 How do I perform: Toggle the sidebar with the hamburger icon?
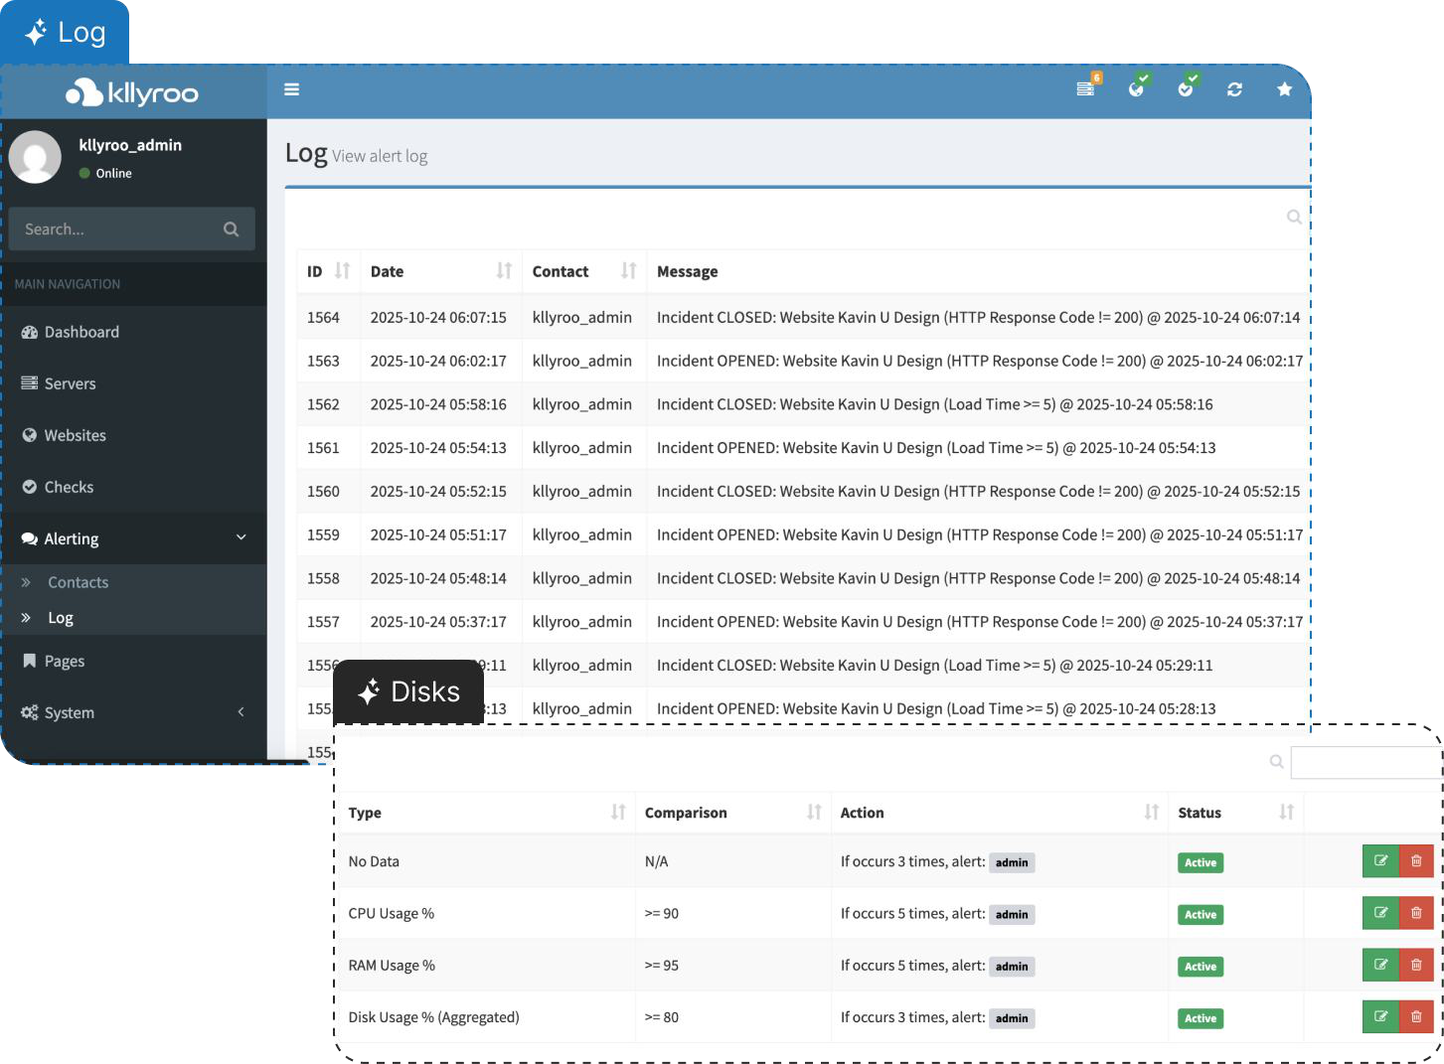[x=291, y=89]
